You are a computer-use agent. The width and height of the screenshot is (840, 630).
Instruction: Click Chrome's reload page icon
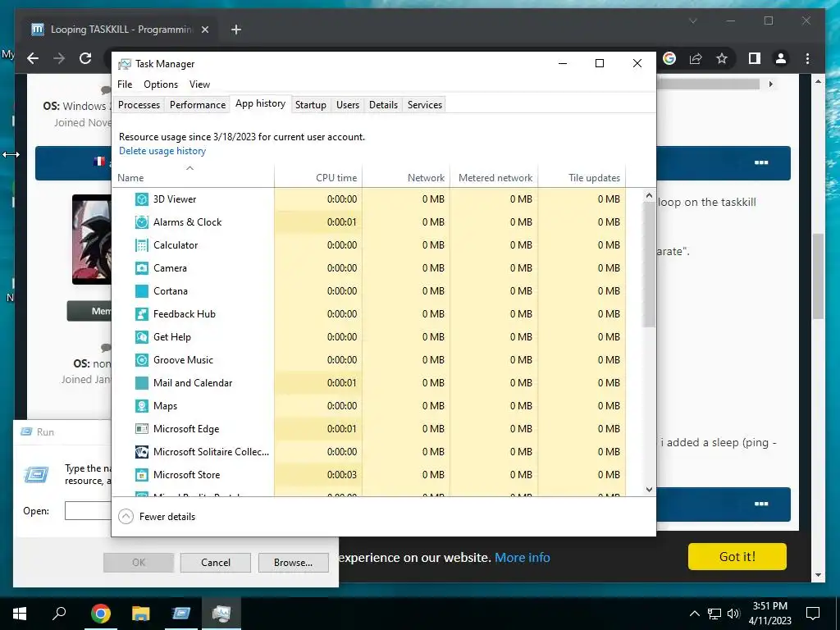[x=85, y=58]
